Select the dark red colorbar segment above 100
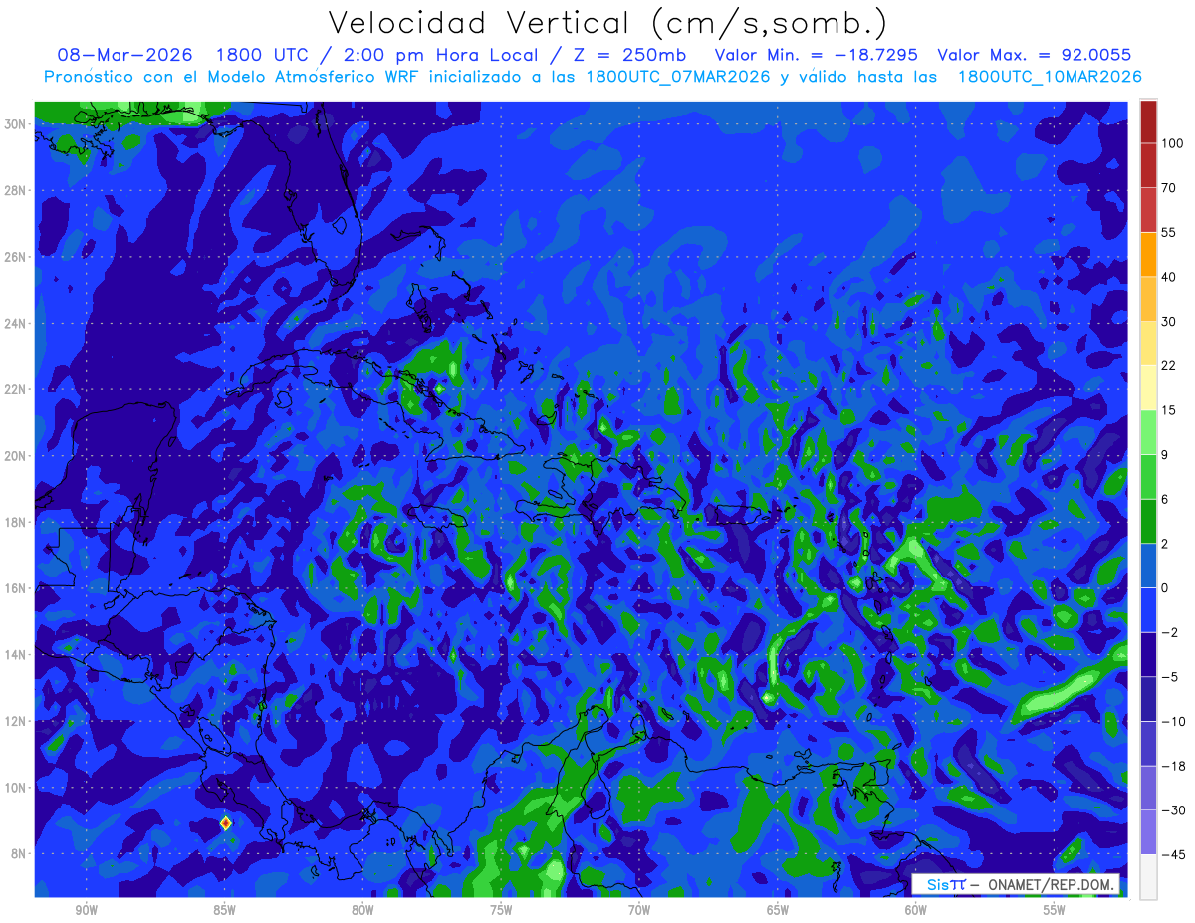The width and height of the screenshot is (1195, 923). click(1148, 121)
